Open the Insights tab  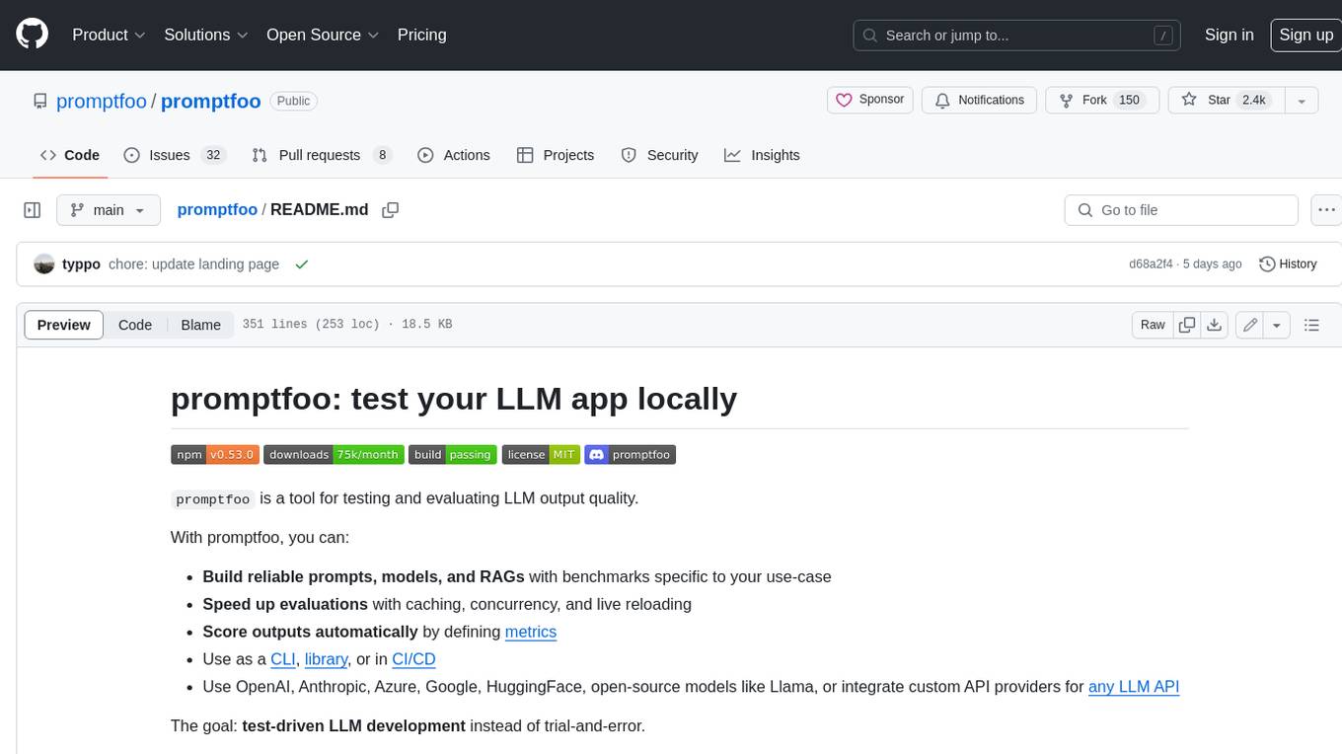click(762, 155)
